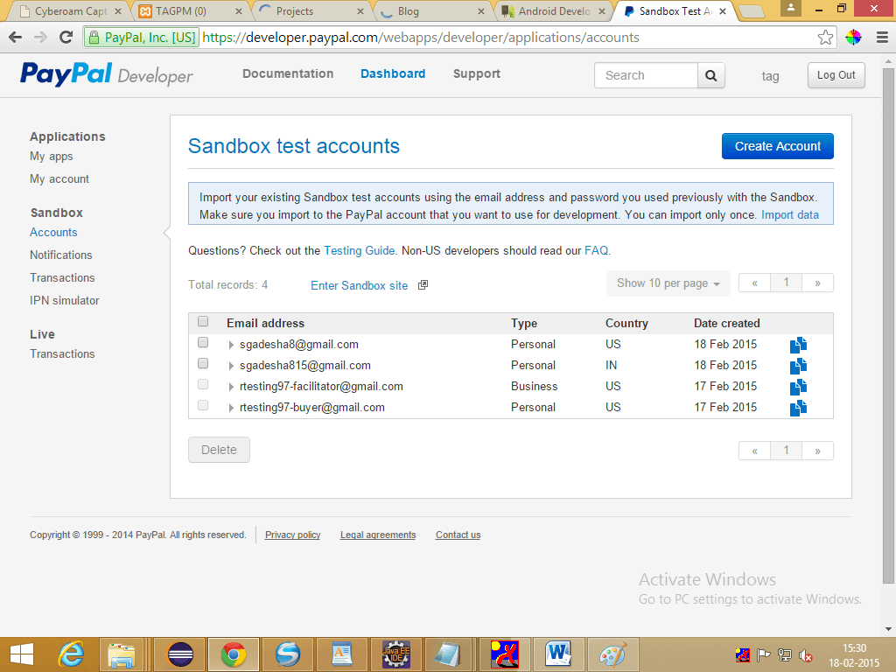Open the Java EE IDE taskbar icon

[396, 654]
